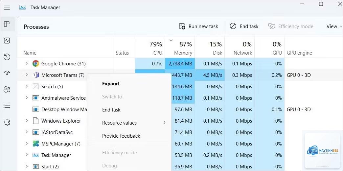Sort by the Memory column header
The width and height of the screenshot is (343, 171).
click(x=180, y=47)
